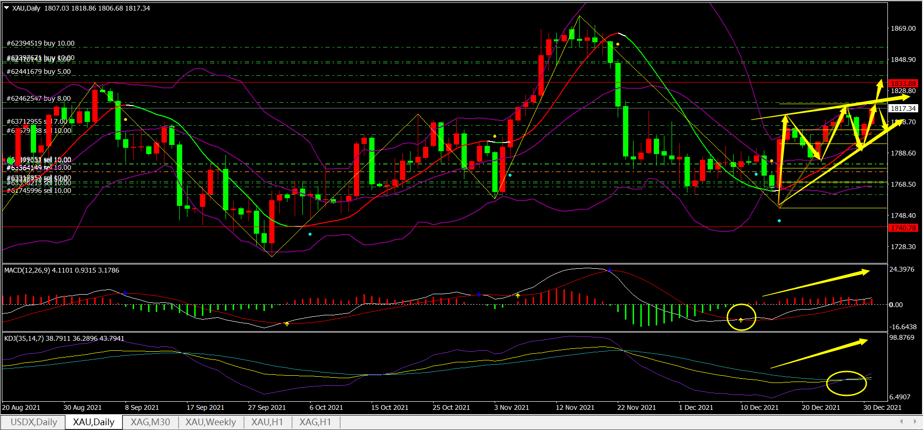923x430 pixels.
Task: Expand the XAU,Daily chart dropdown triangle
Action: (7, 8)
